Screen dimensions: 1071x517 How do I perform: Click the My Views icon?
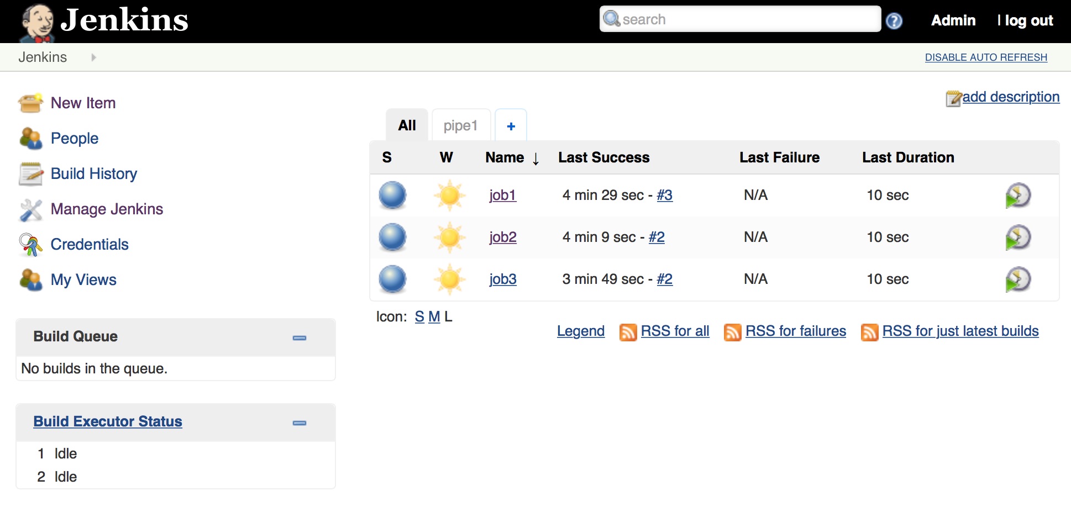click(30, 280)
